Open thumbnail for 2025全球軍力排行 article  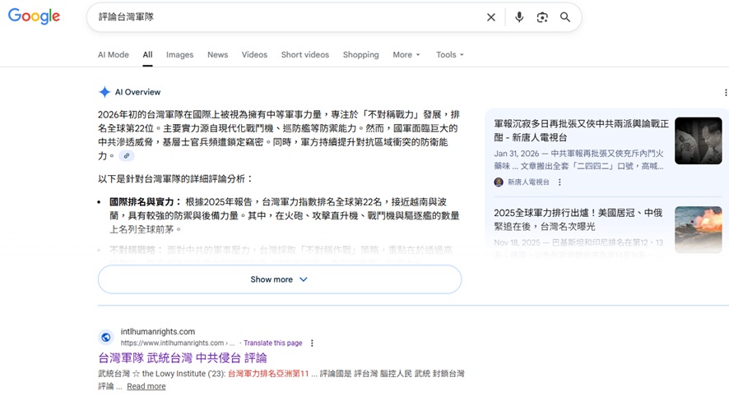[x=698, y=229]
